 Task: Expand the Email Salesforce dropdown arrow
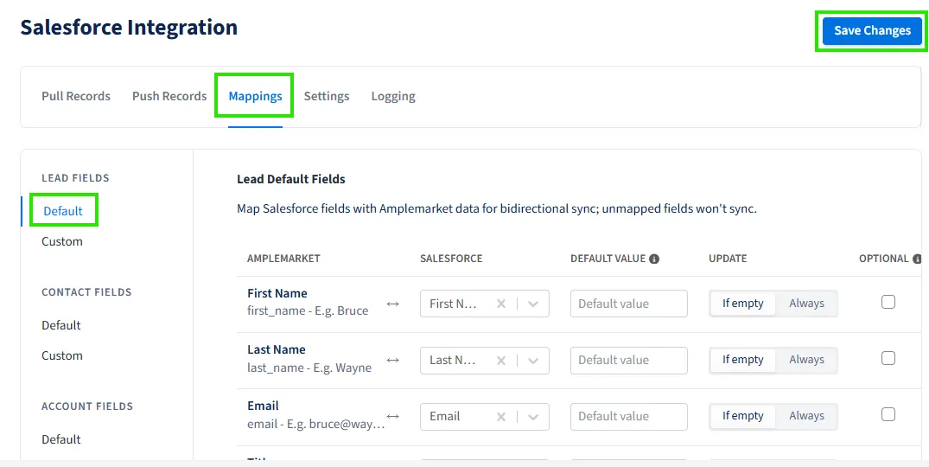point(533,416)
